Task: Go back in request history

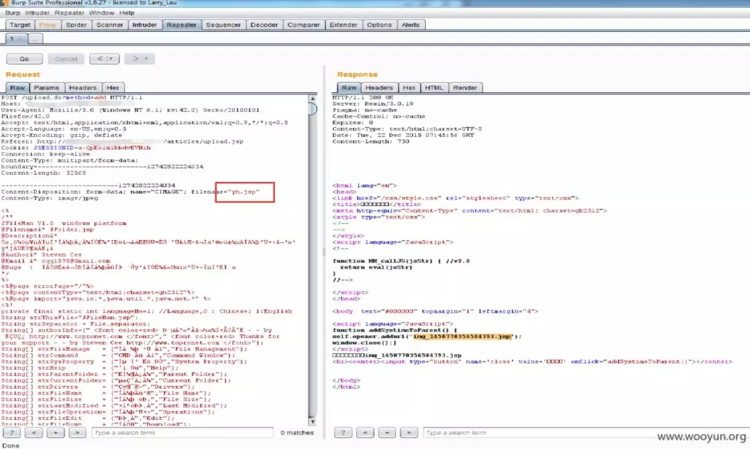Action: tap(99, 58)
